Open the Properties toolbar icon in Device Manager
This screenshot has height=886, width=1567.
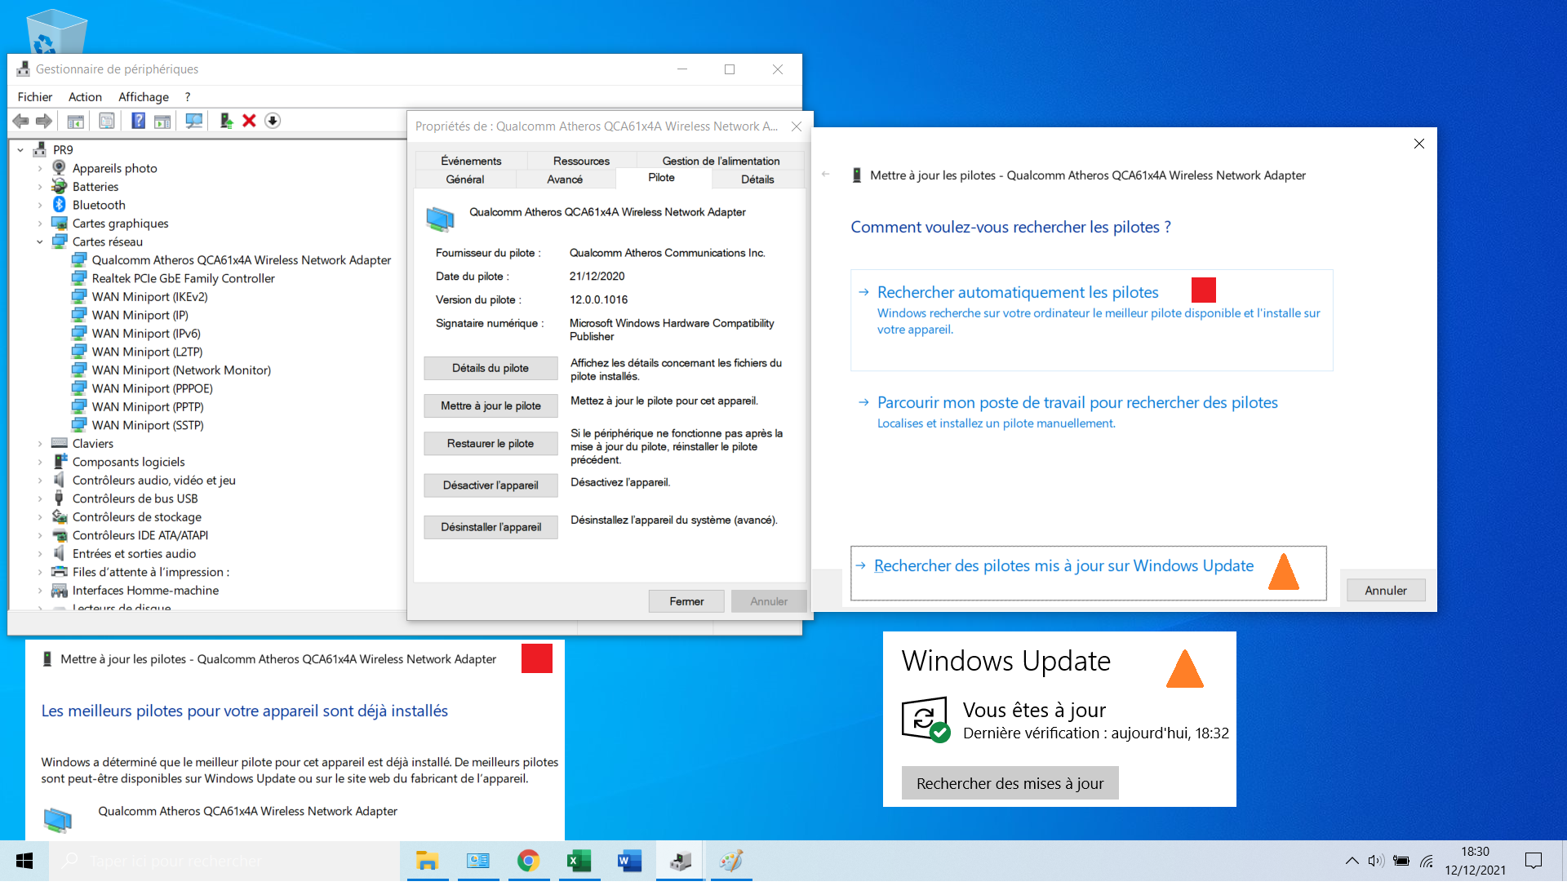coord(107,122)
